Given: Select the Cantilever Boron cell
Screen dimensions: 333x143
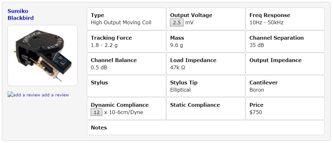Looking at the screenshot, I should [x=285, y=86].
